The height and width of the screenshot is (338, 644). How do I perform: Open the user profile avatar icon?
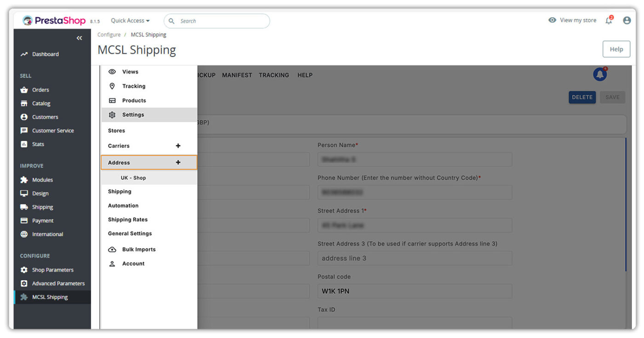click(627, 20)
